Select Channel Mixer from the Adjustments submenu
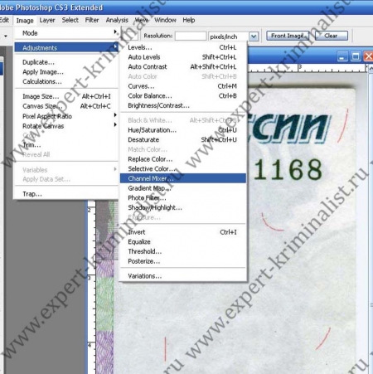 coord(182,178)
